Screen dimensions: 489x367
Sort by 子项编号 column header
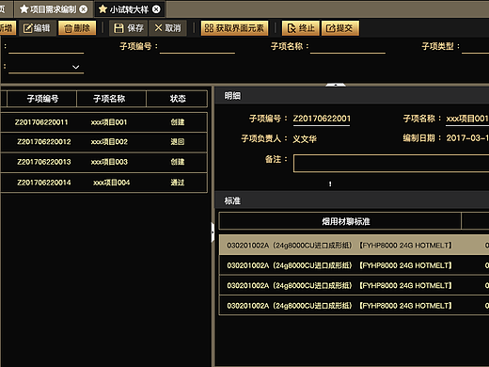(42, 99)
